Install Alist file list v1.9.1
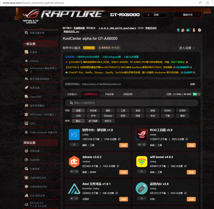Viewport: 214px width, 209px height. [x=124, y=199]
